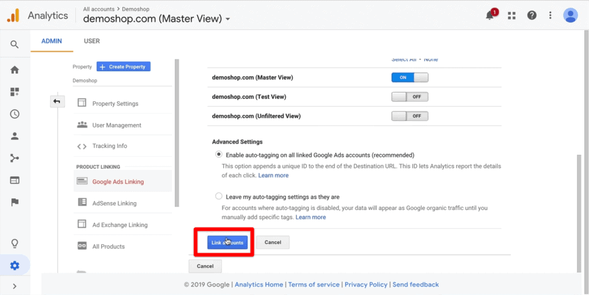Viewport: 589px width, 295px height.
Task: Open Realtime clock icon
Action: point(14,114)
